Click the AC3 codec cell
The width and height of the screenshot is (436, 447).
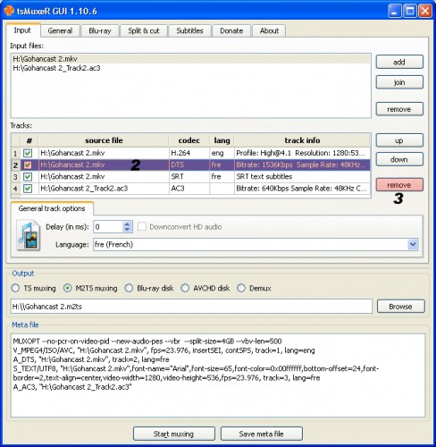point(189,189)
